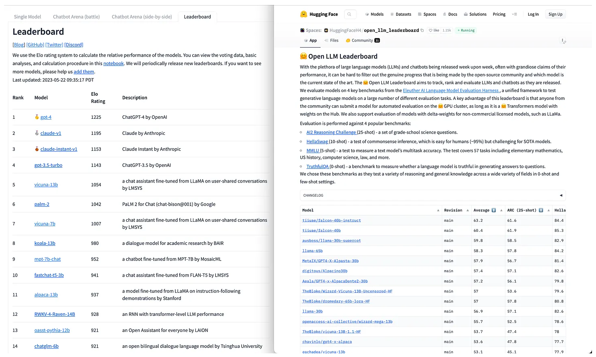Open the Files tab in the space

pyautogui.click(x=332, y=40)
